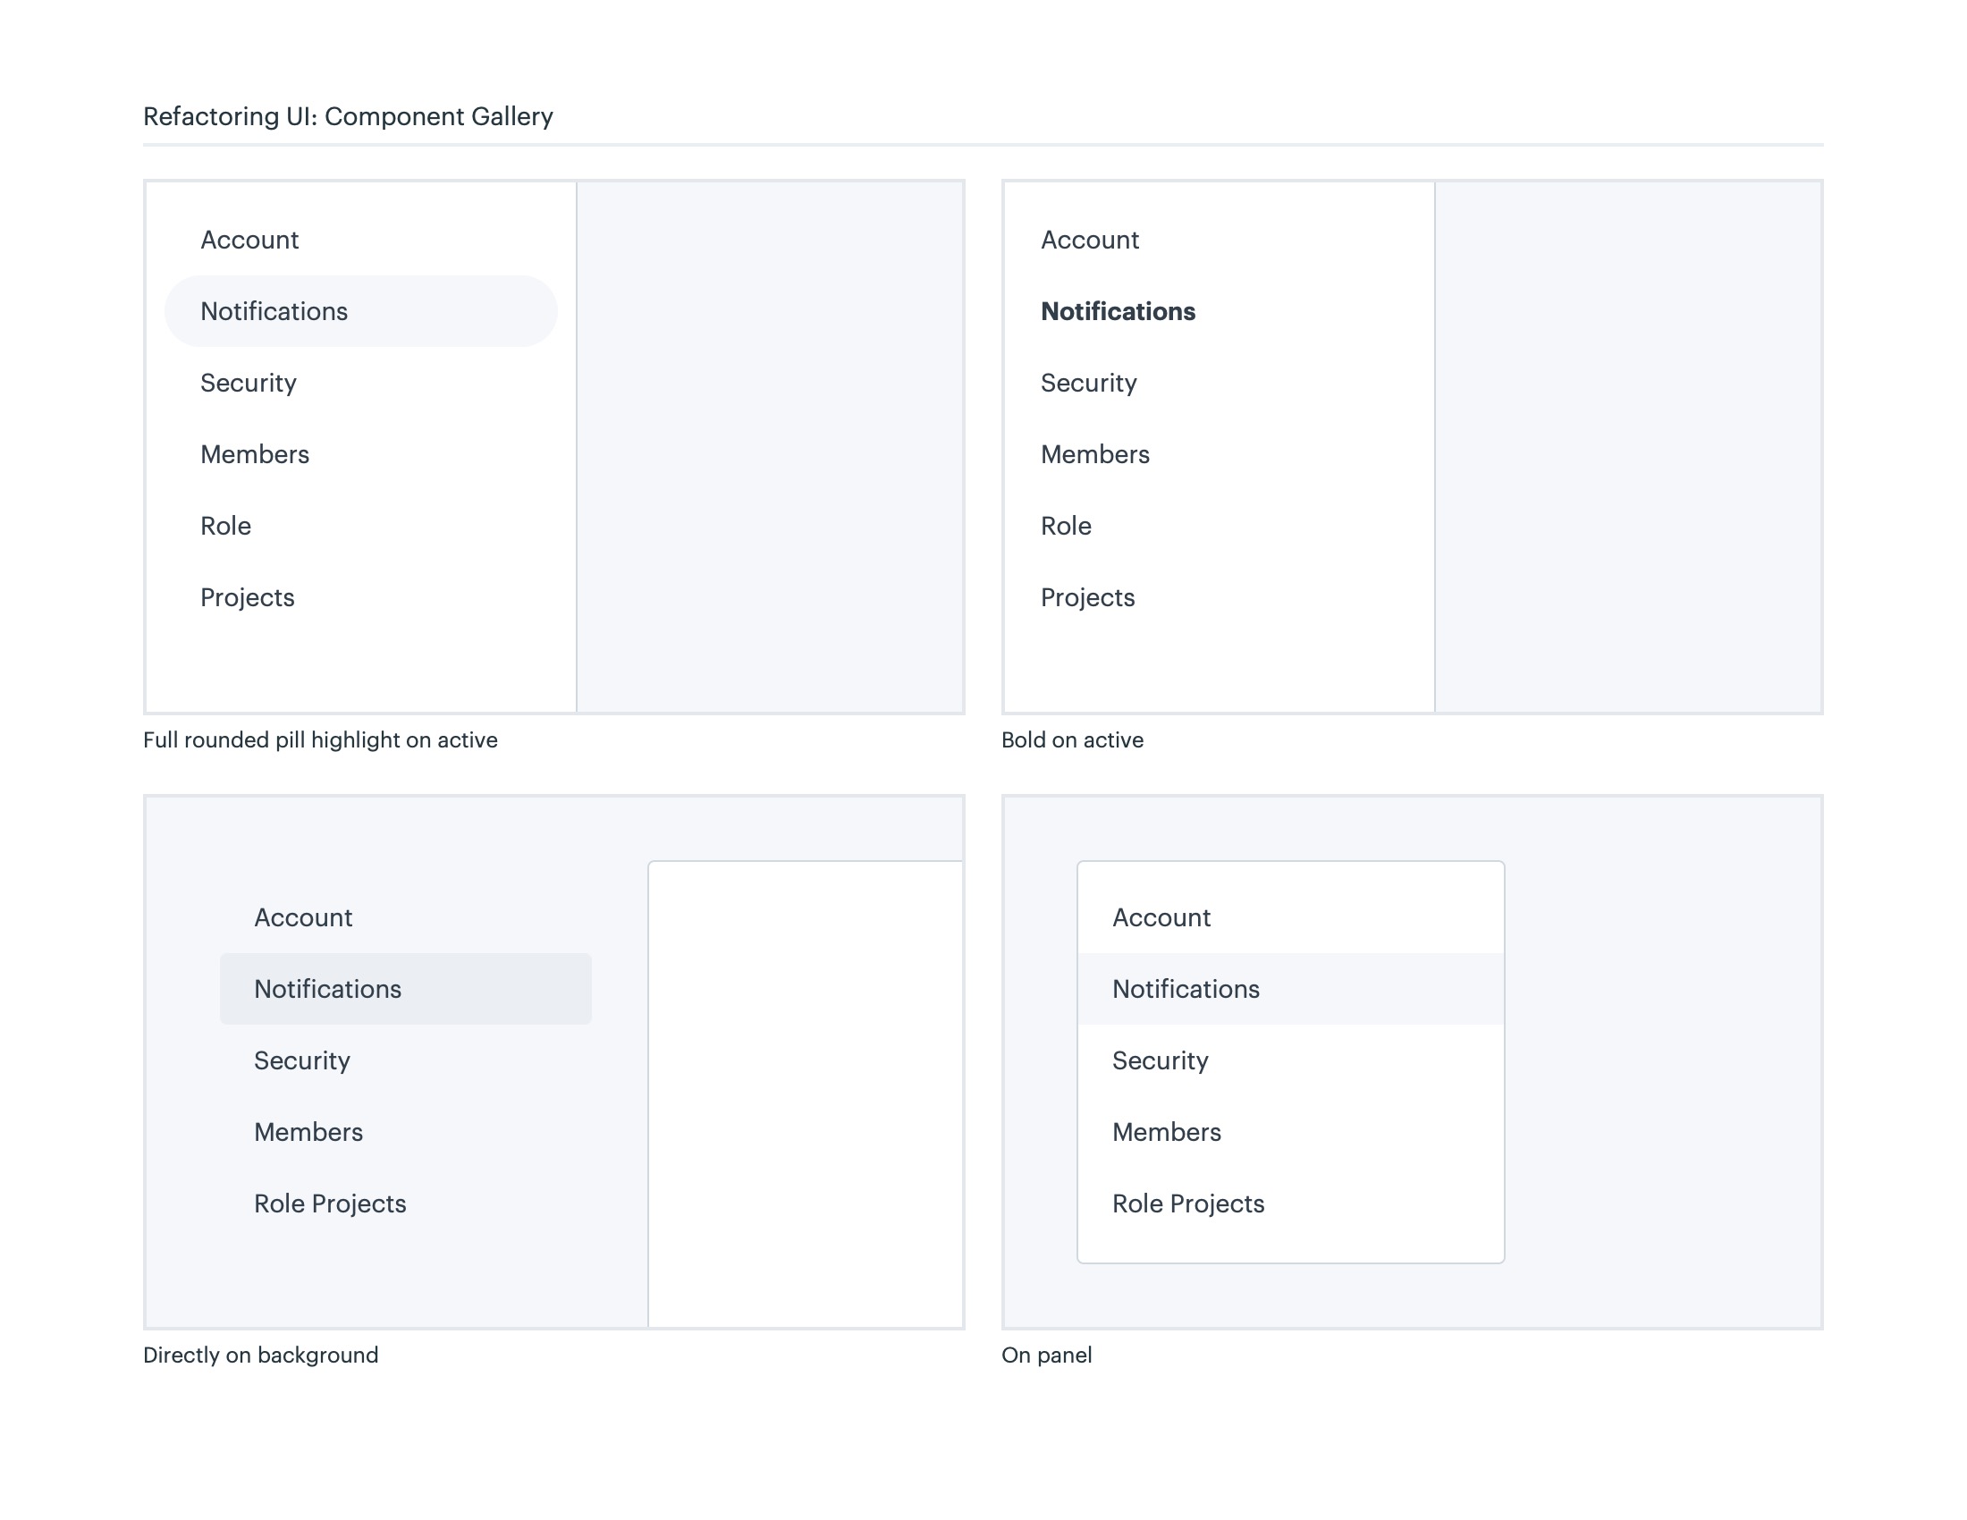Screen dimensions: 1967x1520
Task: Open Security in the bold-on-active sidebar
Action: click(1089, 383)
